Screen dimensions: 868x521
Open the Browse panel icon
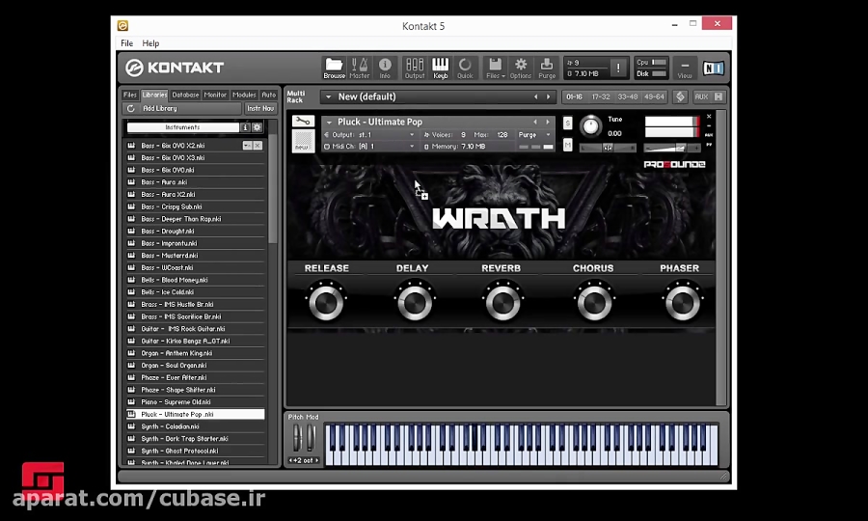(334, 69)
